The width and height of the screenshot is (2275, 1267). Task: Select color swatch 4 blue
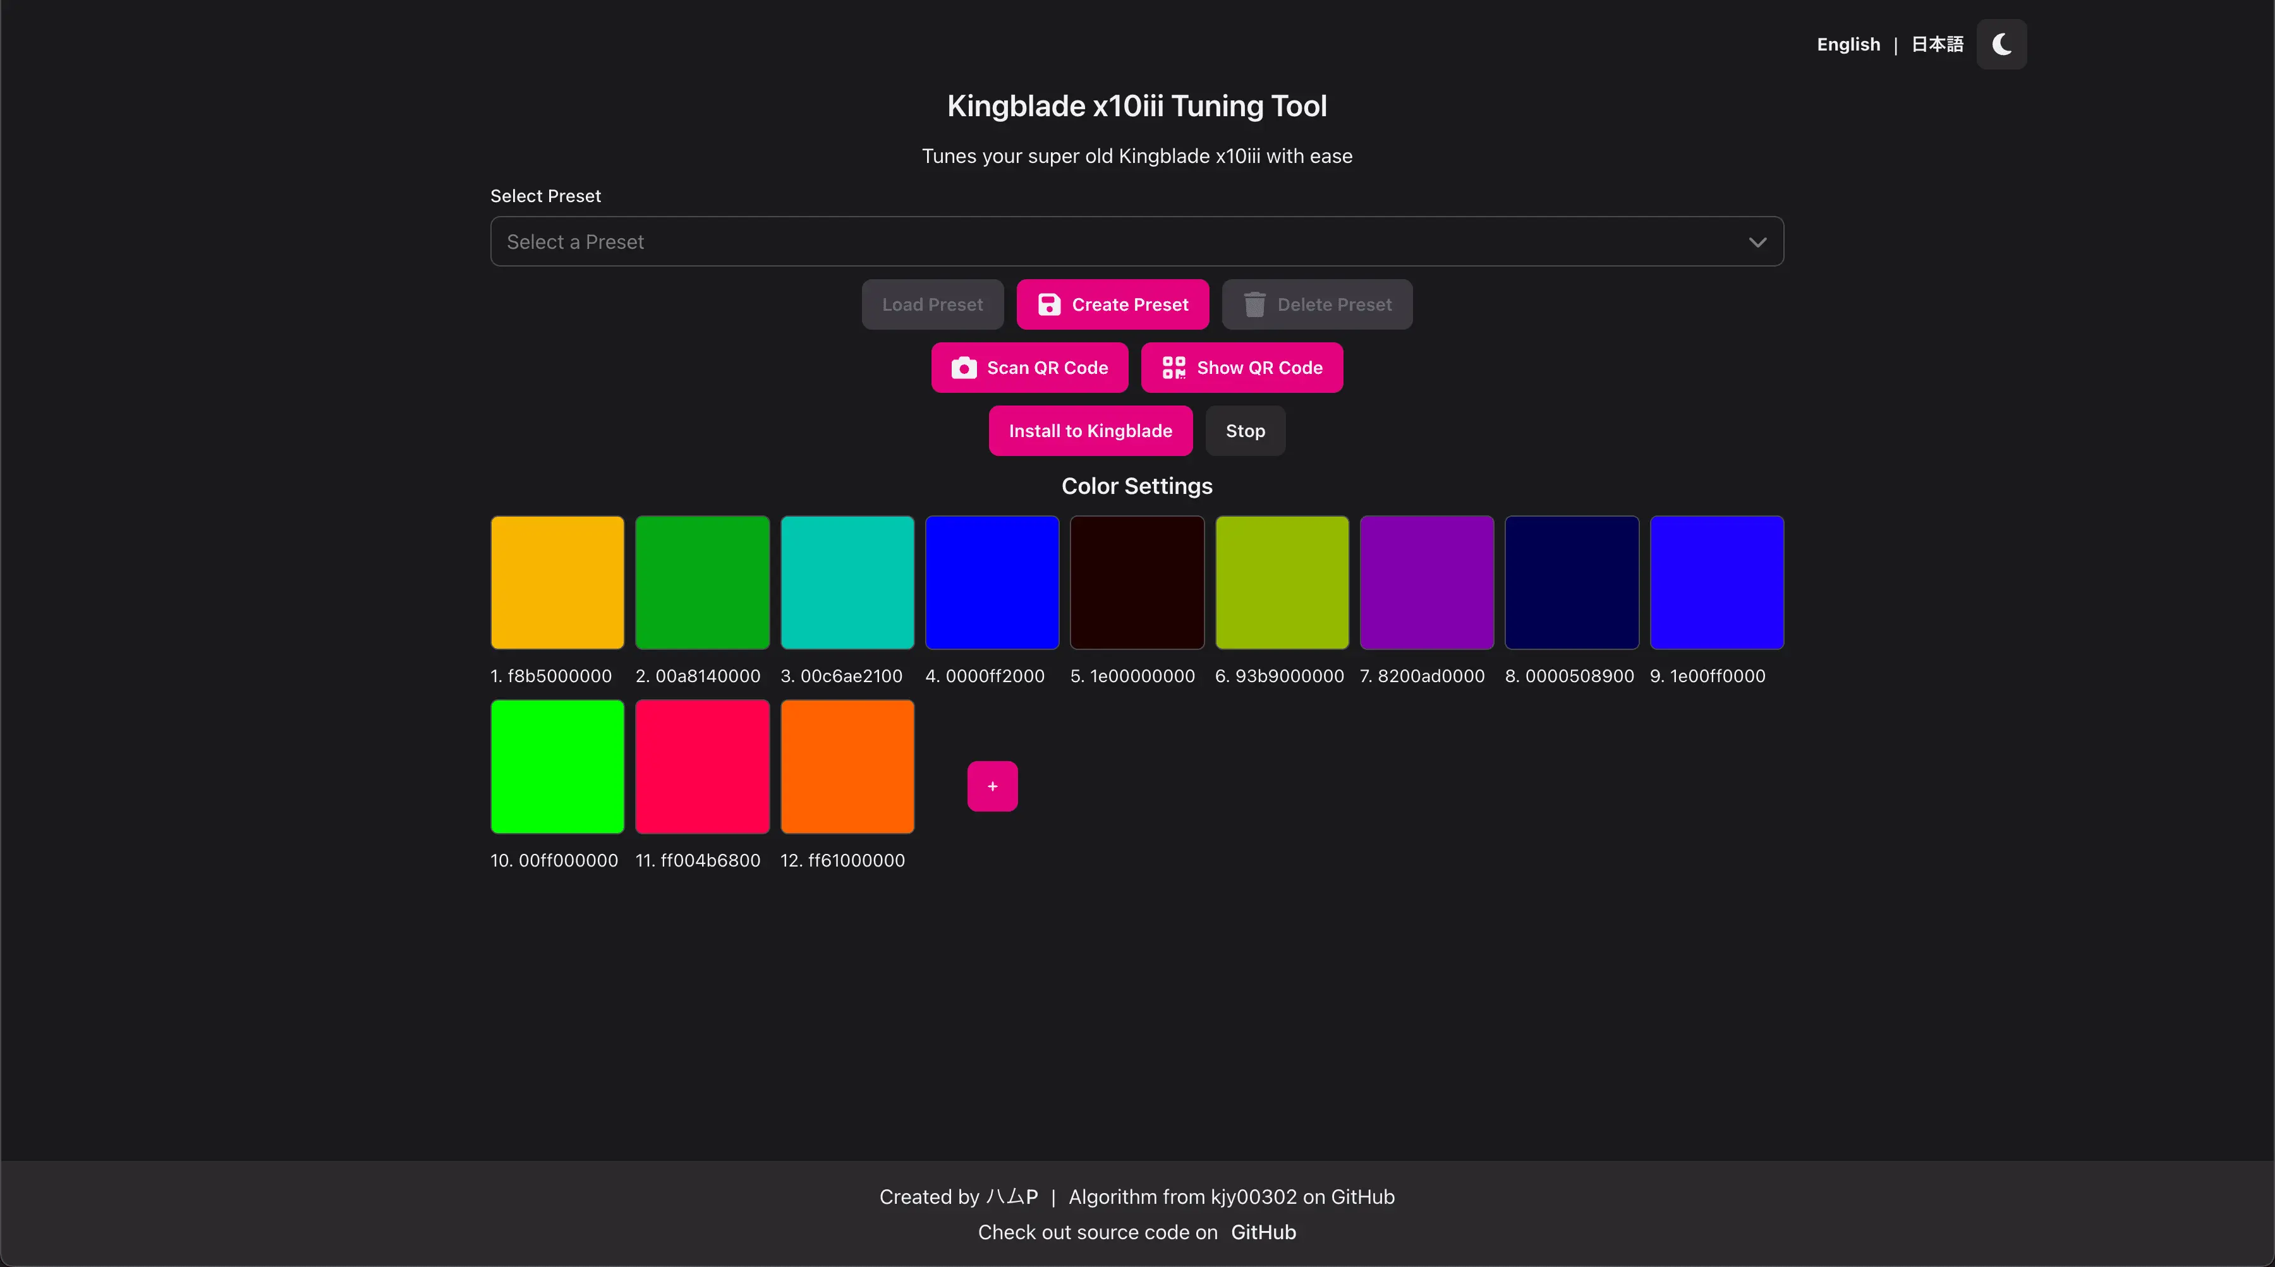coord(992,583)
